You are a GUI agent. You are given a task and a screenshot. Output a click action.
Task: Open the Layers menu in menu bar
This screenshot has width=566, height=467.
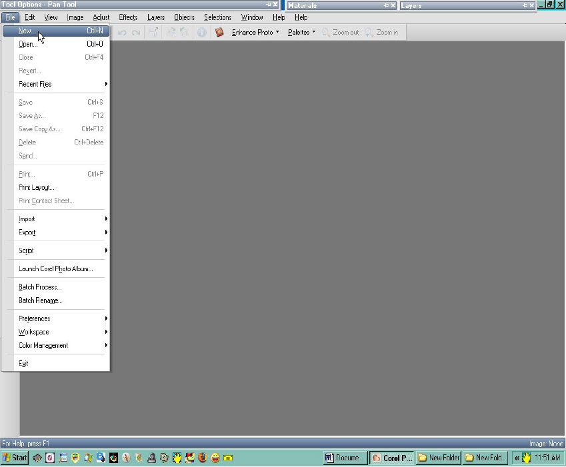coord(156,17)
